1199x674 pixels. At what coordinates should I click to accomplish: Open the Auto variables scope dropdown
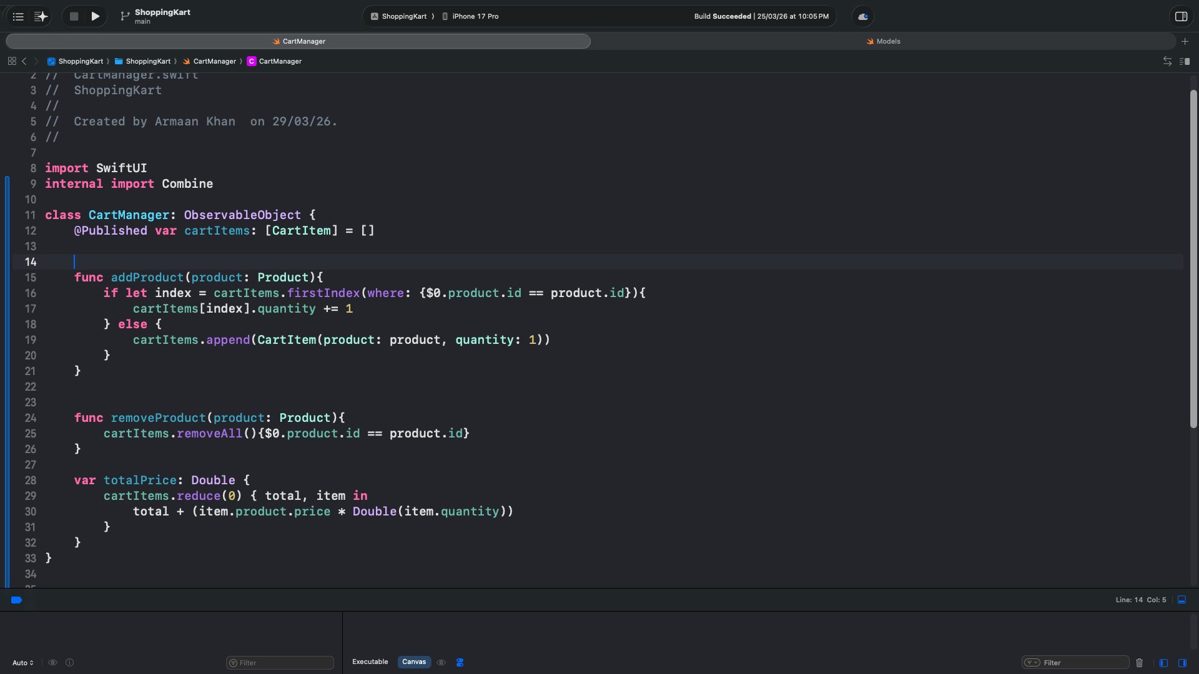tap(23, 663)
